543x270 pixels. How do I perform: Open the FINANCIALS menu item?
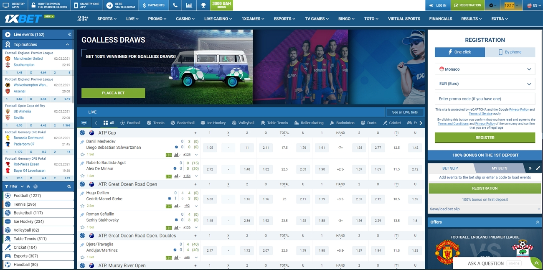pyautogui.click(x=441, y=19)
